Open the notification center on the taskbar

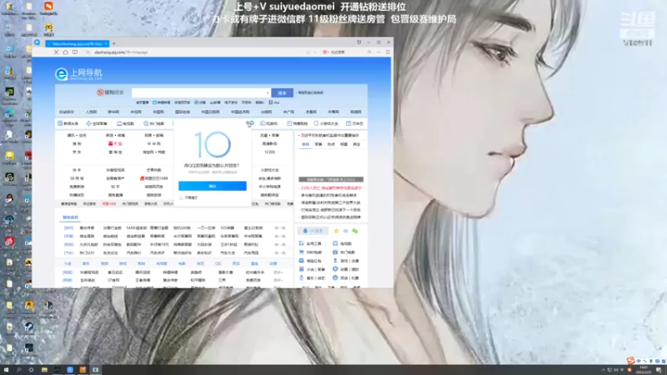pyautogui.click(x=659, y=370)
